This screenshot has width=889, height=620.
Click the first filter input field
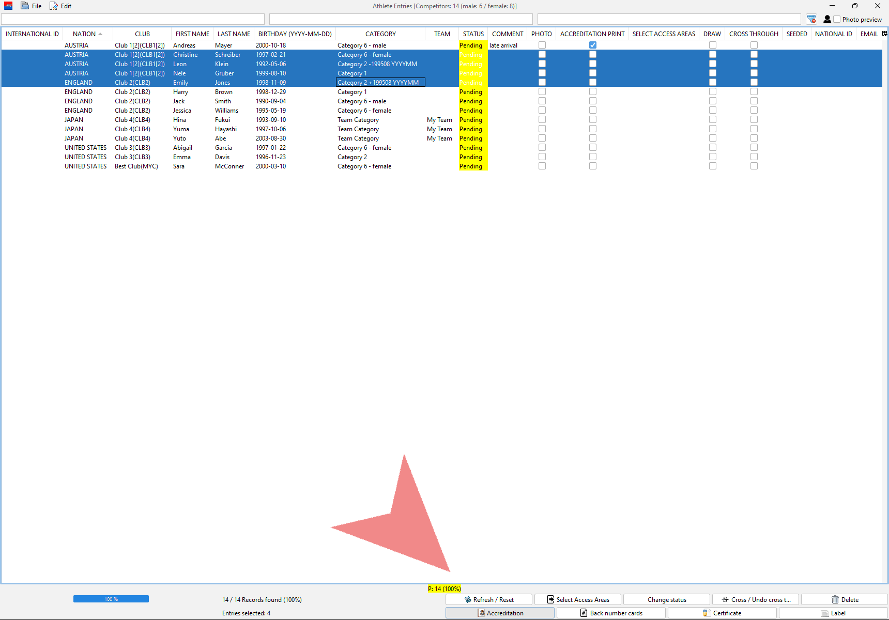point(133,20)
